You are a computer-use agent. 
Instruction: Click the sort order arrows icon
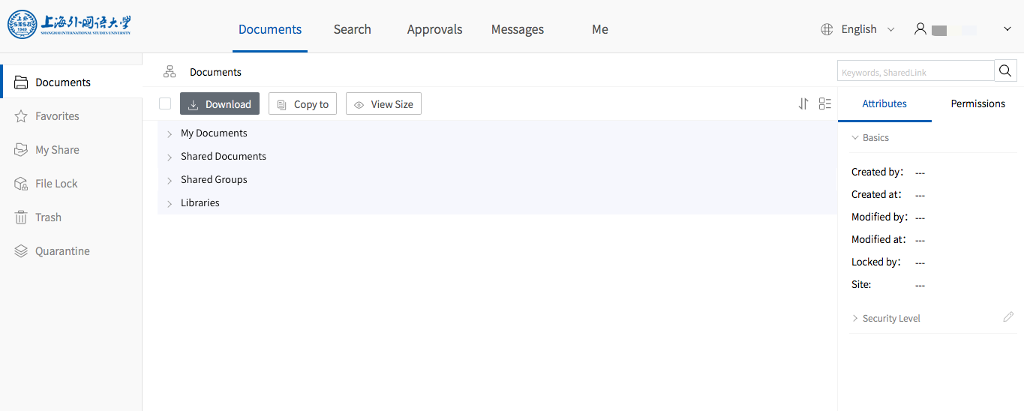(803, 104)
